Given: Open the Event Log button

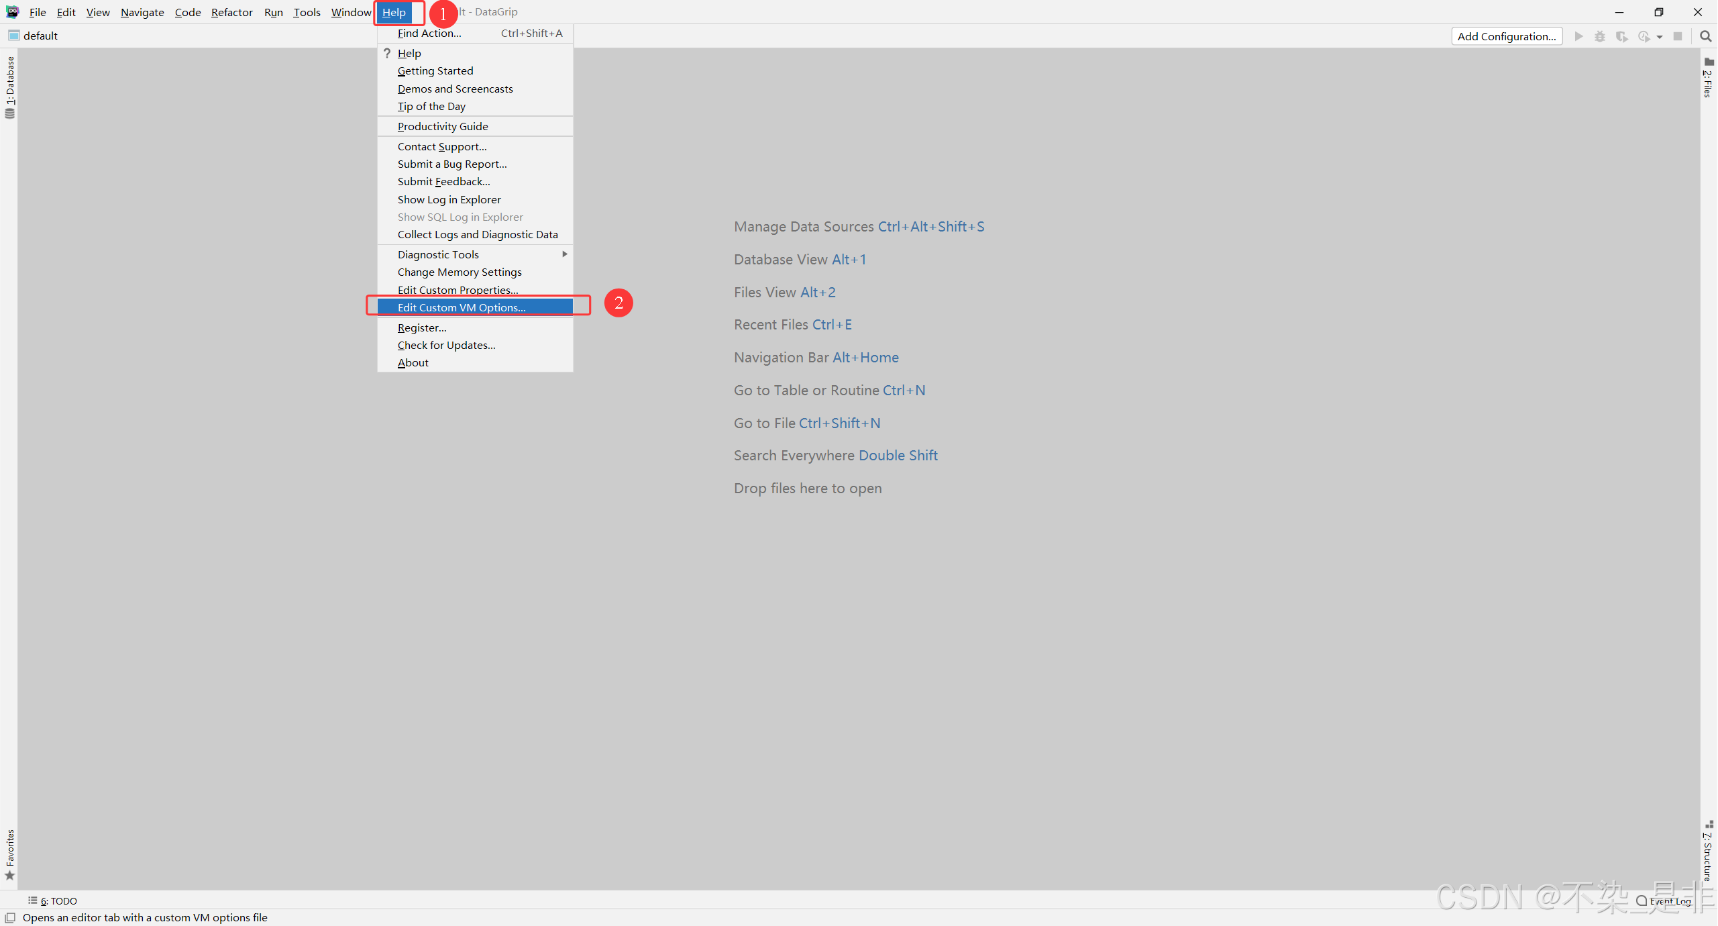Looking at the screenshot, I should coord(1664,901).
